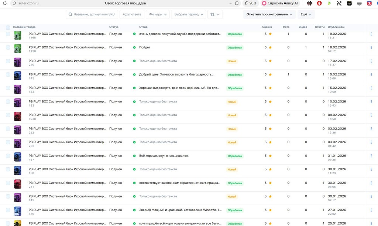Open the row menu for 30.01.2026 08:06 review
This screenshot has height=226, width=378.
[x=371, y=183]
